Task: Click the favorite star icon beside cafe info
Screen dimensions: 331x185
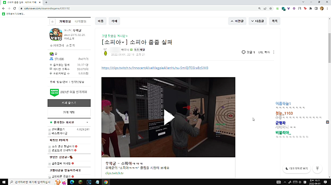Action: (x=53, y=21)
